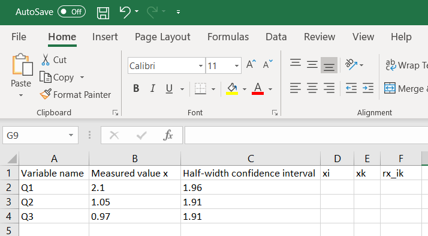The width and height of the screenshot is (428, 236).
Task: Toggle Italic formatting
Action: (x=153, y=89)
